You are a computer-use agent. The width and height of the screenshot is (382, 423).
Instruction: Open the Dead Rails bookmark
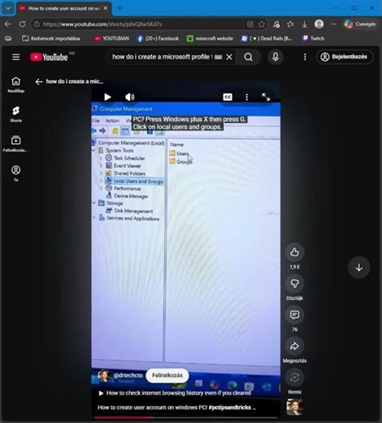coord(267,38)
